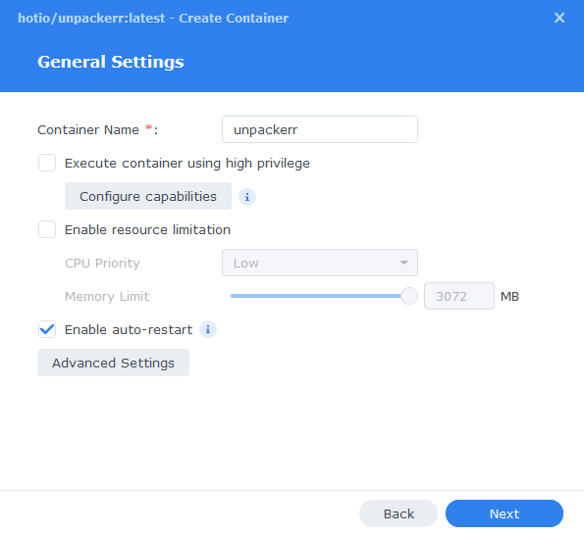Click the Memory Limit value box showing 3072

[459, 296]
